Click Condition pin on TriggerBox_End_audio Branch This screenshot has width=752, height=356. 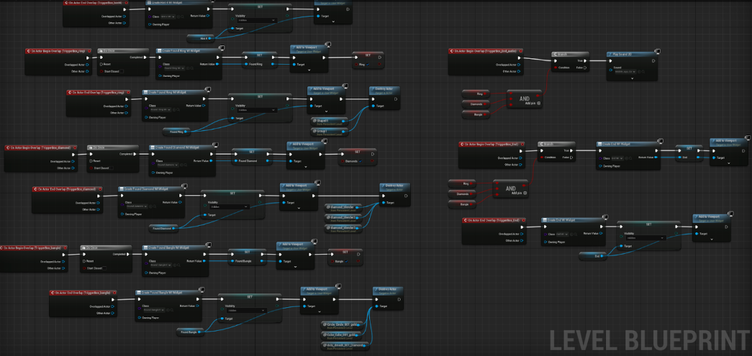tap(555, 68)
